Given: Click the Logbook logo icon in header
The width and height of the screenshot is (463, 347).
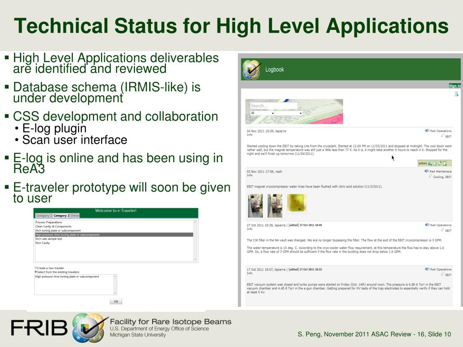Looking at the screenshot, I should pos(252,70).
